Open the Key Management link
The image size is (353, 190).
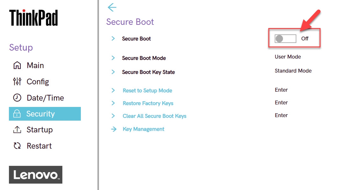tap(144, 129)
